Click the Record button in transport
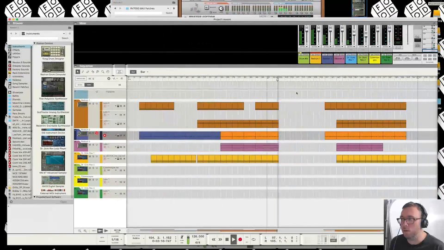This screenshot has height=250, width=444. 240,239
